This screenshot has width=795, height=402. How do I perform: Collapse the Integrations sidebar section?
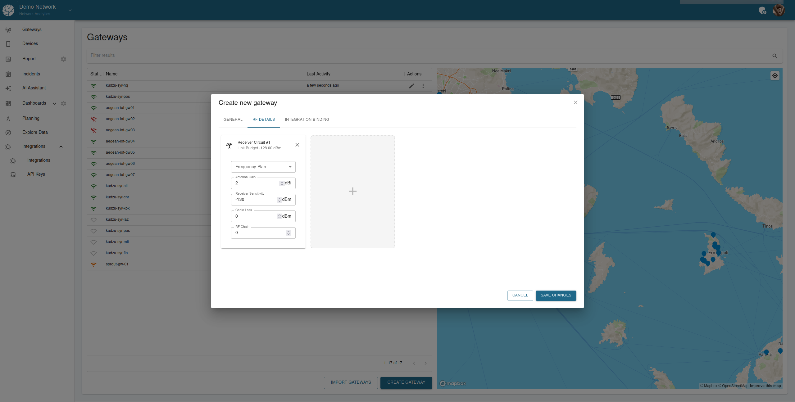[x=61, y=147]
